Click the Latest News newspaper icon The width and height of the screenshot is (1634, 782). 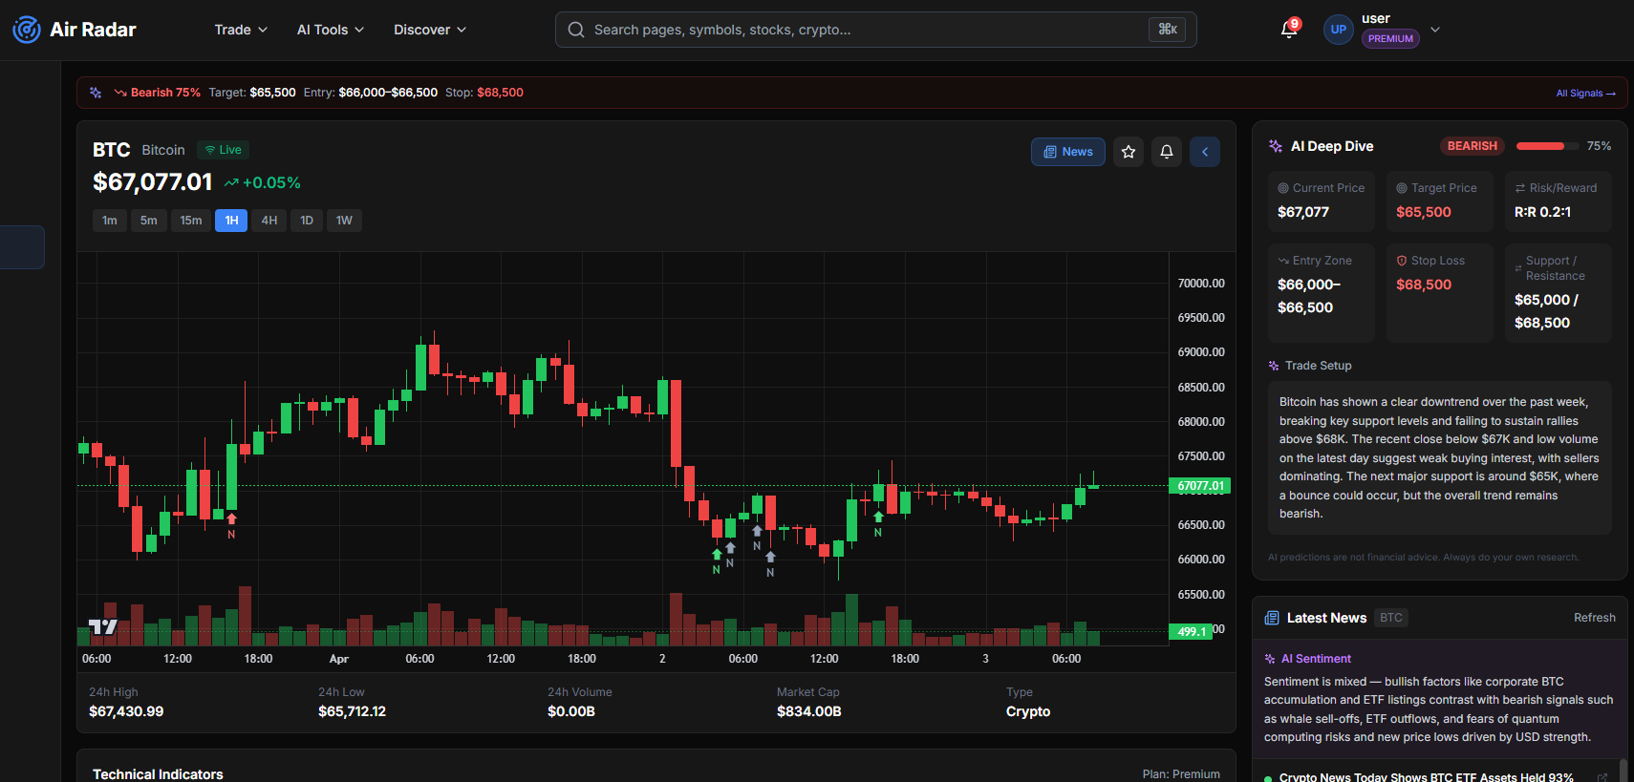point(1272,618)
